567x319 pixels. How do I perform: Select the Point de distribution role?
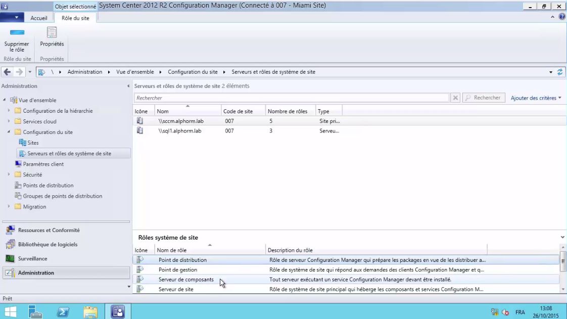[346, 260]
